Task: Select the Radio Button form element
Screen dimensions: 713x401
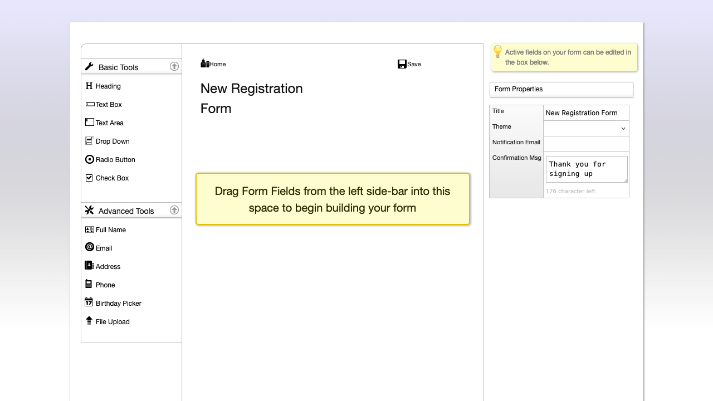Action: [x=115, y=160]
